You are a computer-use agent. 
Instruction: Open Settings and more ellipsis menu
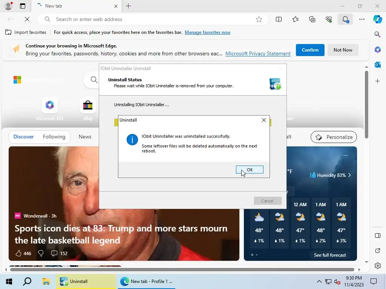[361, 19]
